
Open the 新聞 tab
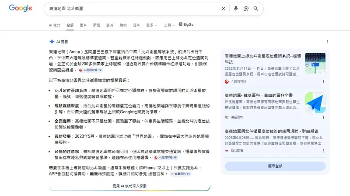[97, 25]
